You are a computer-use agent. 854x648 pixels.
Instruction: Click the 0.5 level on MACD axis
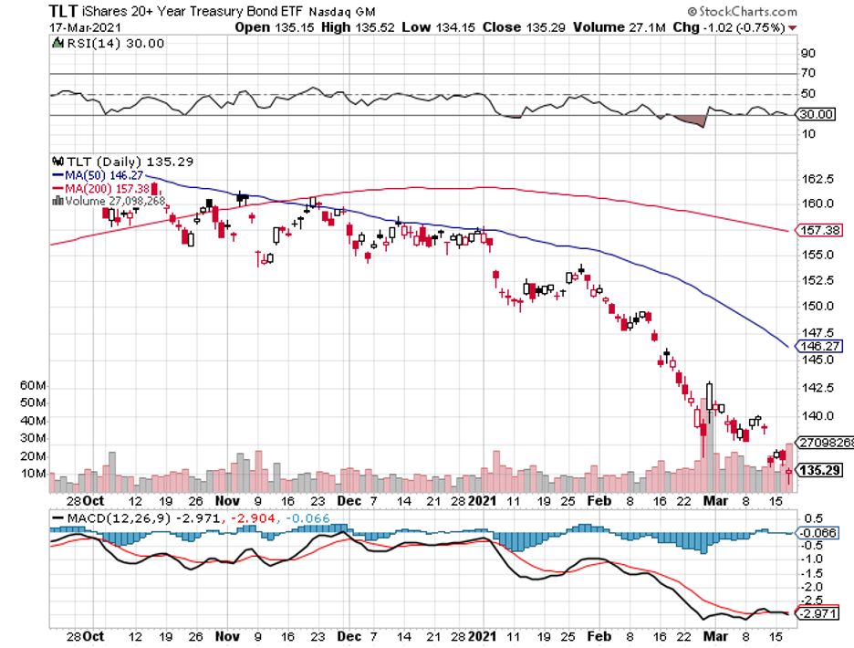[x=813, y=518]
